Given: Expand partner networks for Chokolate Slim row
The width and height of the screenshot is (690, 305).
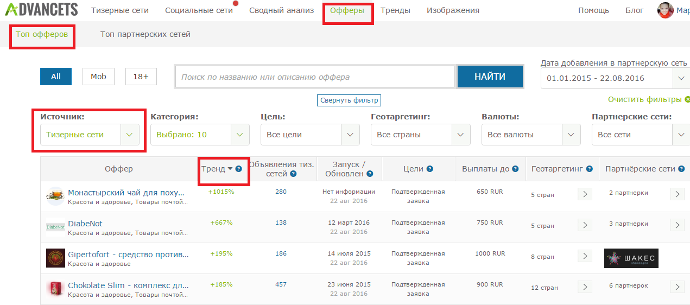Looking at the screenshot, I should tap(677, 287).
